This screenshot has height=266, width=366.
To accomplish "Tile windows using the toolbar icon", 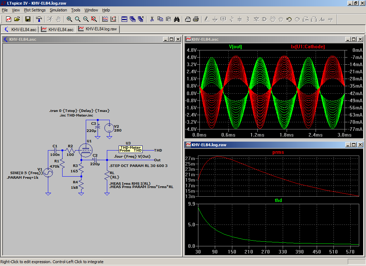I will coord(124,19).
